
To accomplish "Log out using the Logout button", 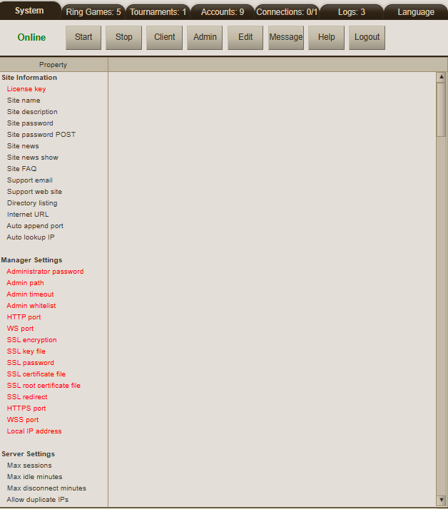I will click(x=367, y=38).
